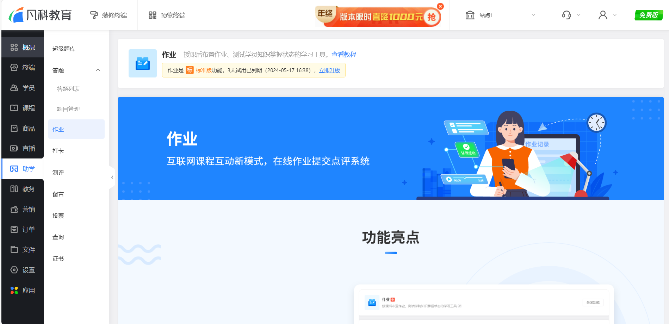Image resolution: width=669 pixels, height=324 pixels.
Task: Click the 商品 goods bag icon
Action: [x=14, y=128]
